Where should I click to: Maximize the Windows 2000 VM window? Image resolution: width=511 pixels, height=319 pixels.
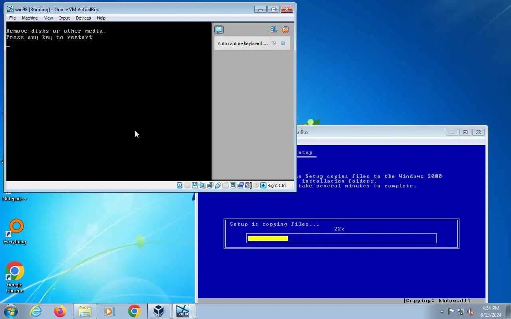465,132
